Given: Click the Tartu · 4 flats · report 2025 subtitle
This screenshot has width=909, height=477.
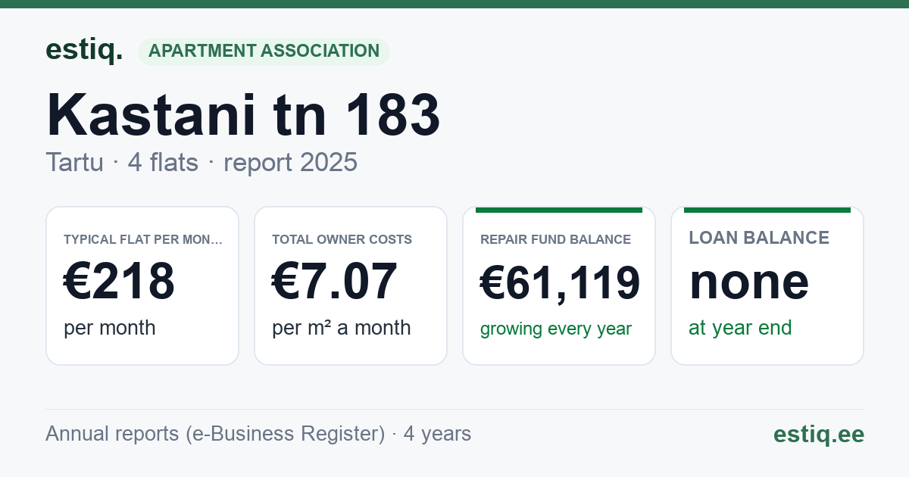Looking at the screenshot, I should (201, 162).
